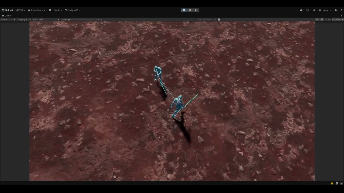This screenshot has width=344, height=193.
Task: Toggle the Stats overlay
Action: 328,20
